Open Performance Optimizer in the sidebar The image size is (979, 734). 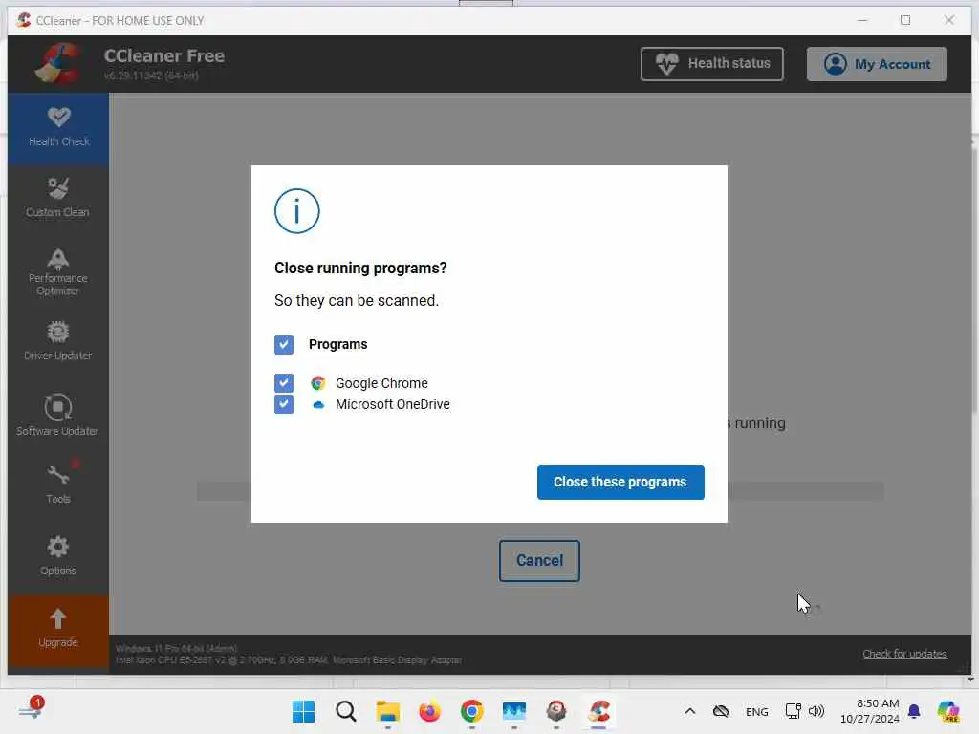pos(58,272)
